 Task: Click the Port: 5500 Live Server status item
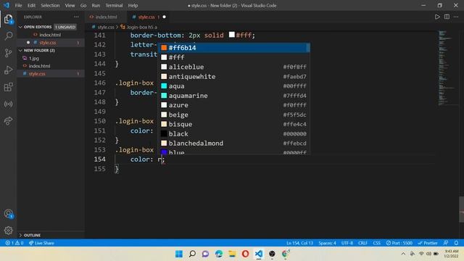pos(399,243)
